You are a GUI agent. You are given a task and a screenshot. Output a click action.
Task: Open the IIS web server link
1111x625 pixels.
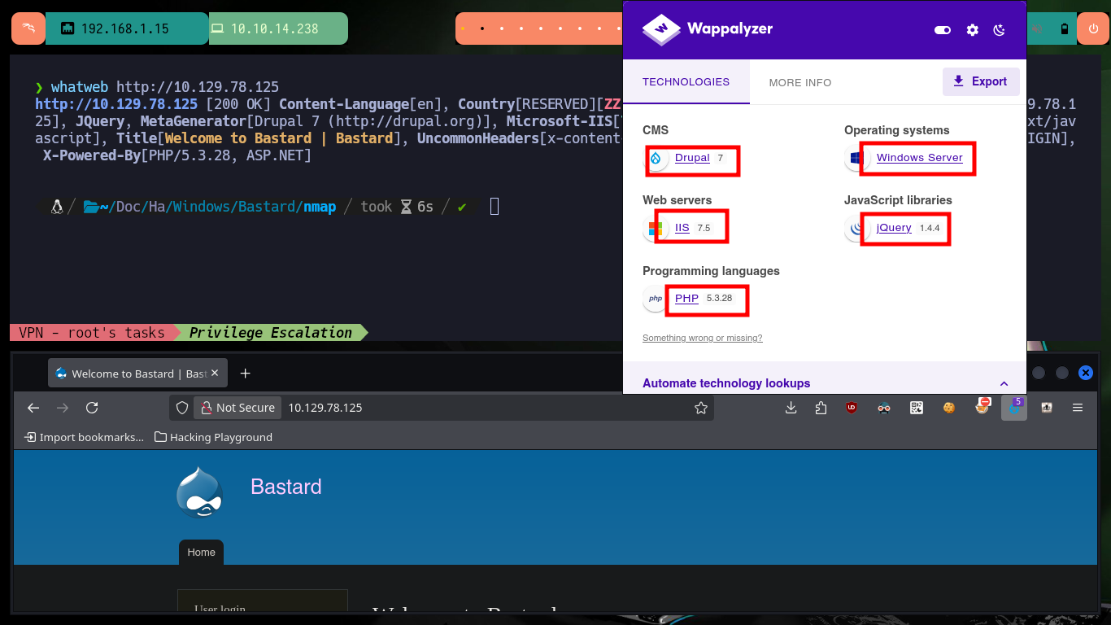(682, 228)
